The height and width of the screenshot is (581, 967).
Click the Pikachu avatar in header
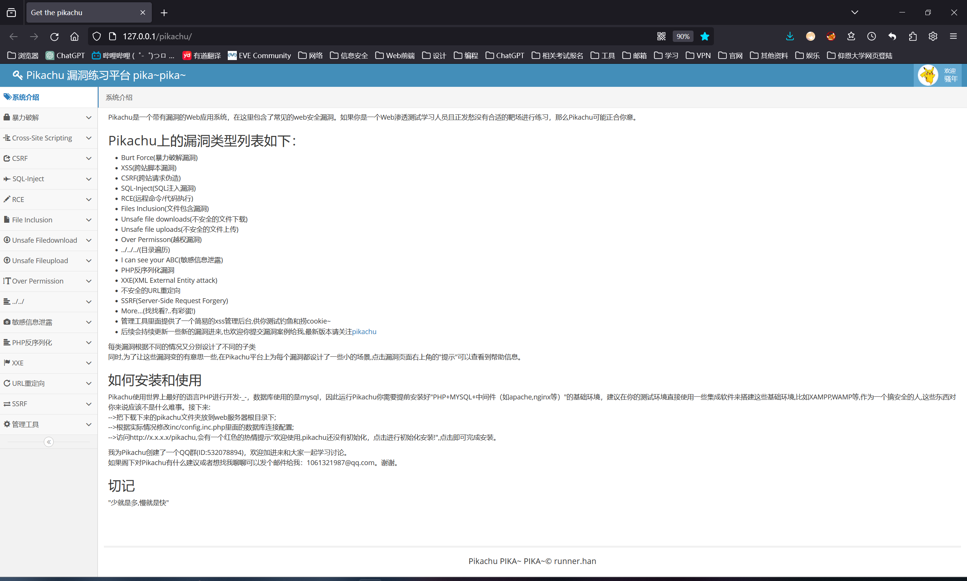tap(928, 75)
